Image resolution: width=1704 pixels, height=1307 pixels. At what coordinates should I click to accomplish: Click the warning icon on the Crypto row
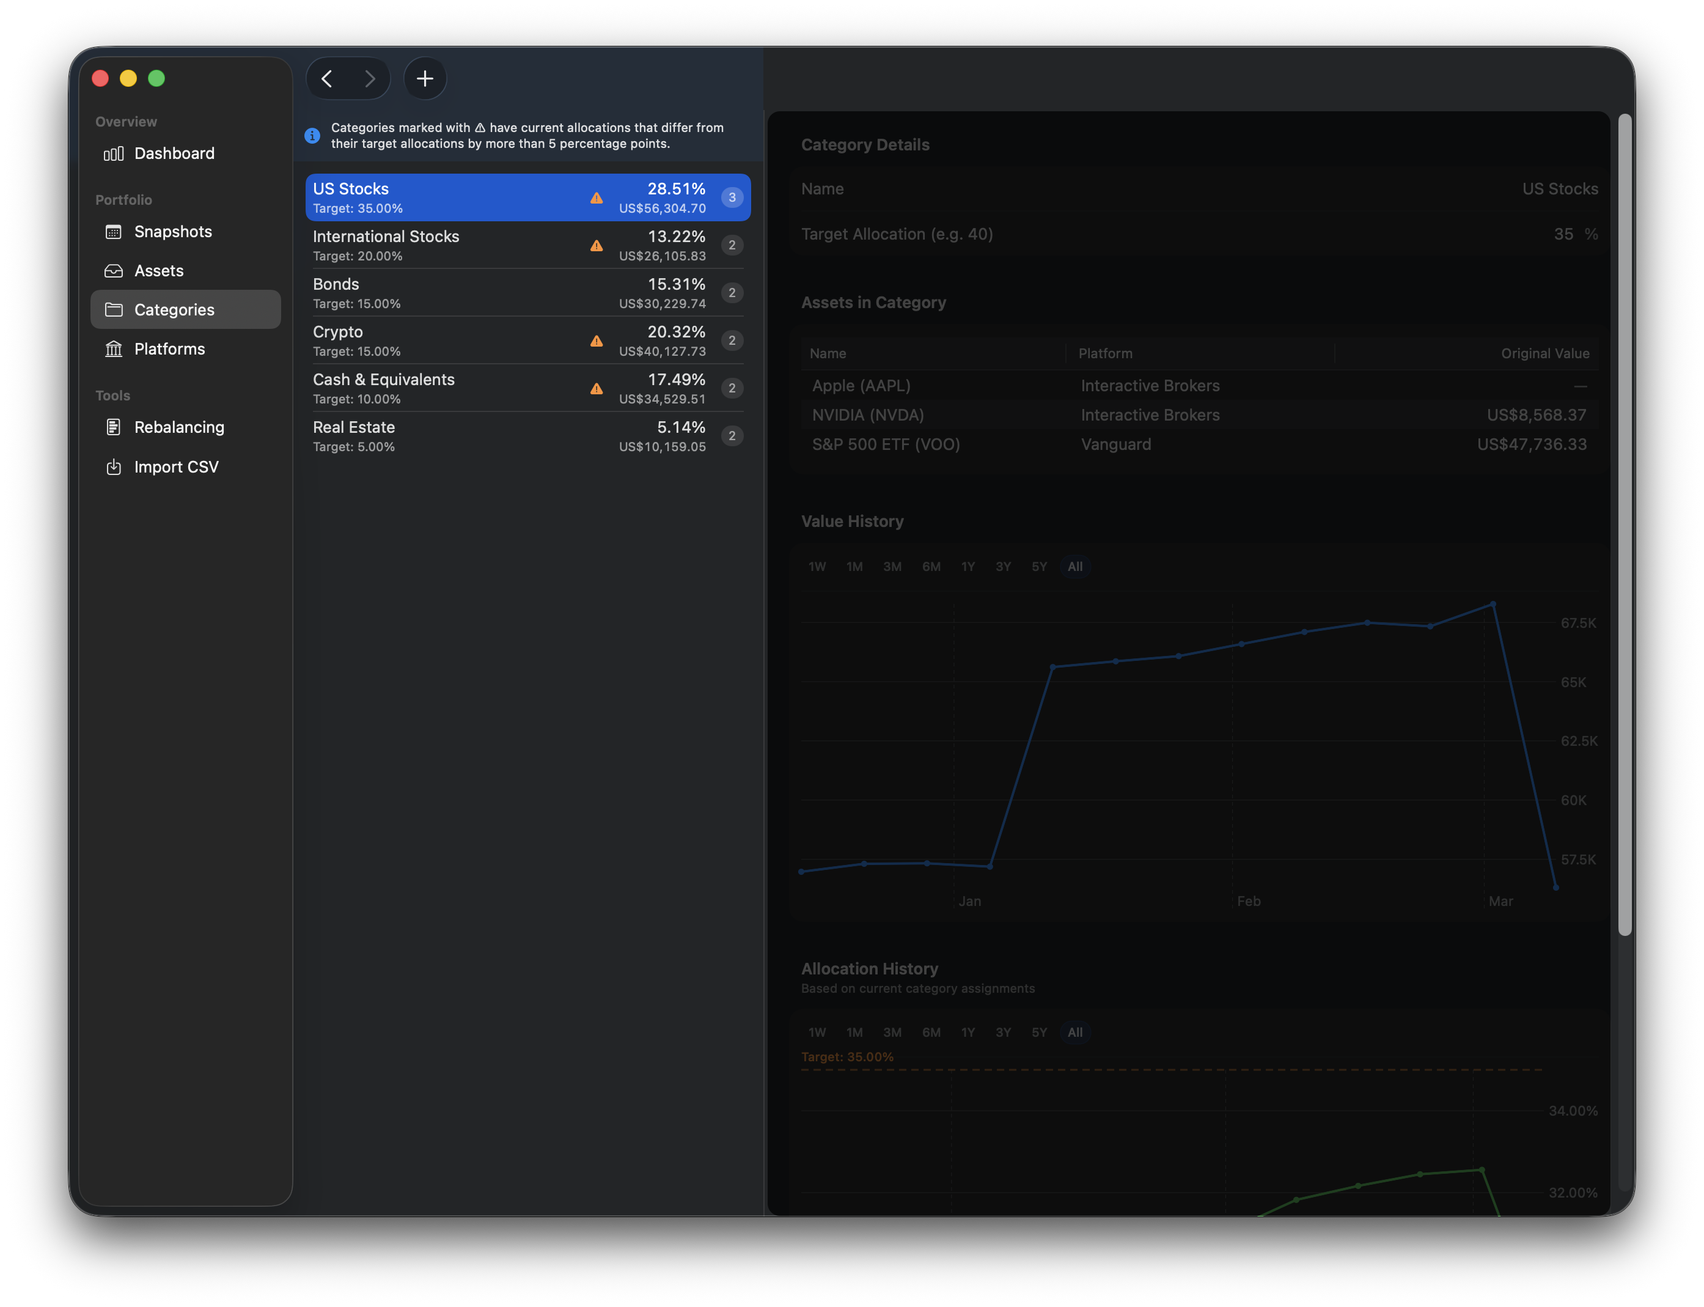[x=597, y=341]
